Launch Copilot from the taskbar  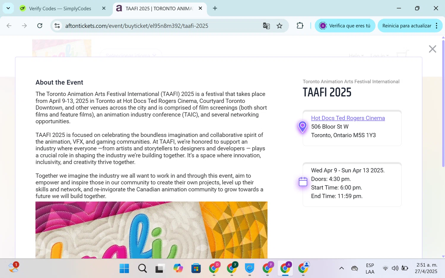pyautogui.click(x=178, y=269)
